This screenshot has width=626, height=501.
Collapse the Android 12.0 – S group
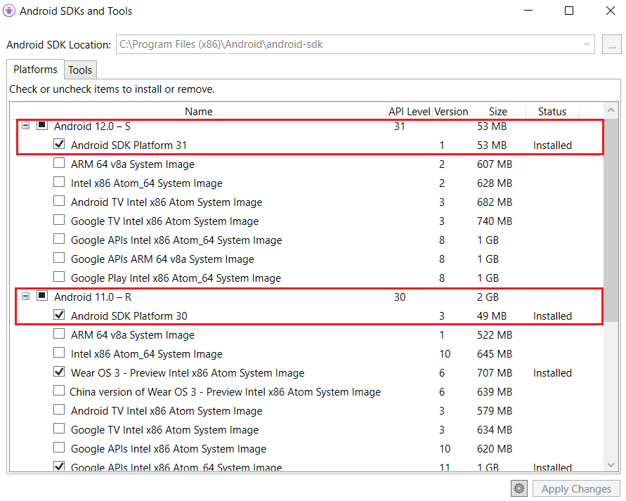pos(25,126)
